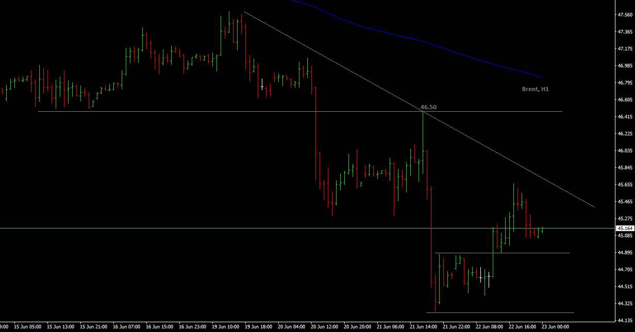Image resolution: width=635 pixels, height=332 pixels.
Task: Click the 16 Jun 07:00 time label
Action: click(126, 326)
